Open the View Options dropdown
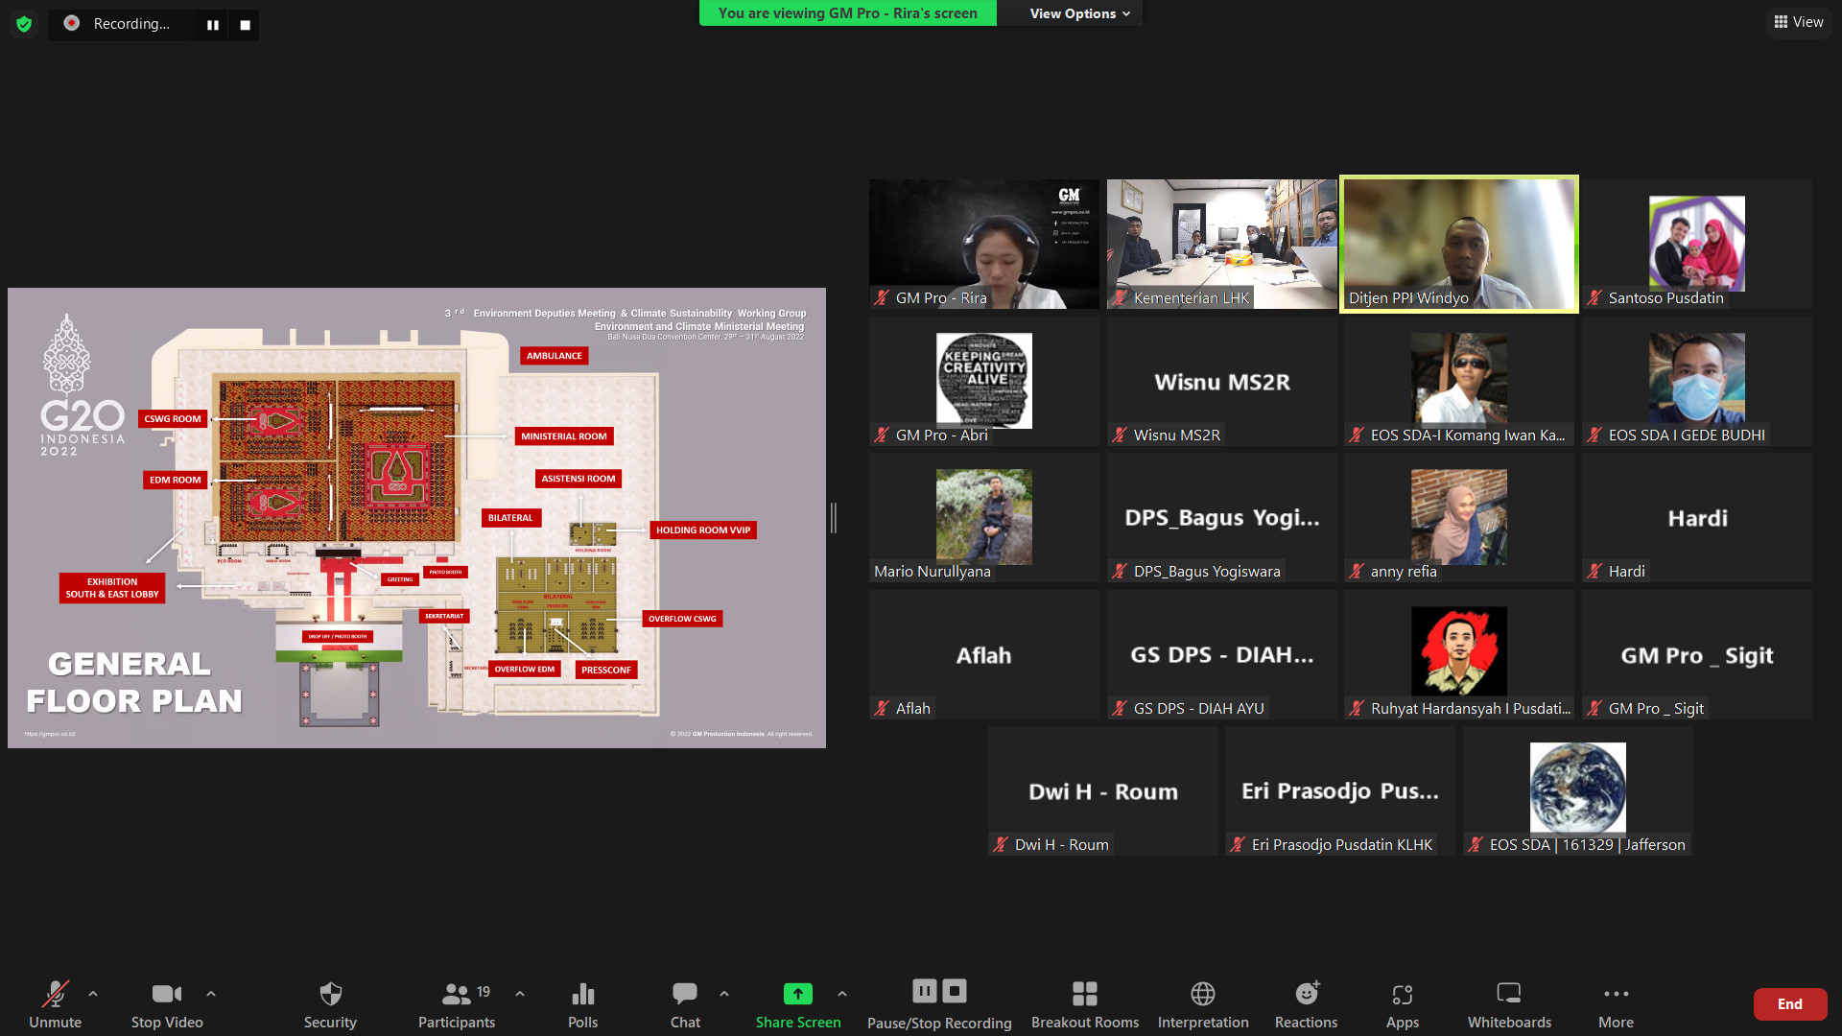The image size is (1842, 1036). point(1079,13)
